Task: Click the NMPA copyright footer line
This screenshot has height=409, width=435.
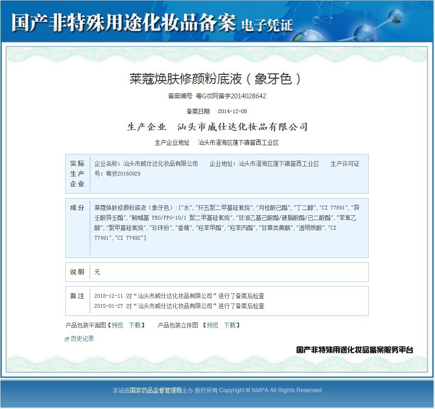Action: coord(217,390)
